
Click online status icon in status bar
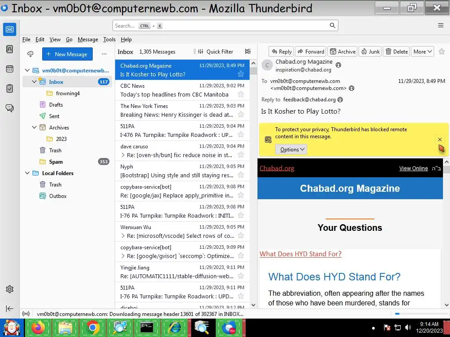point(26,314)
